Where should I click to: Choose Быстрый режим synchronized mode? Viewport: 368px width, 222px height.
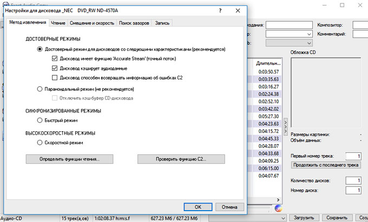point(40,120)
